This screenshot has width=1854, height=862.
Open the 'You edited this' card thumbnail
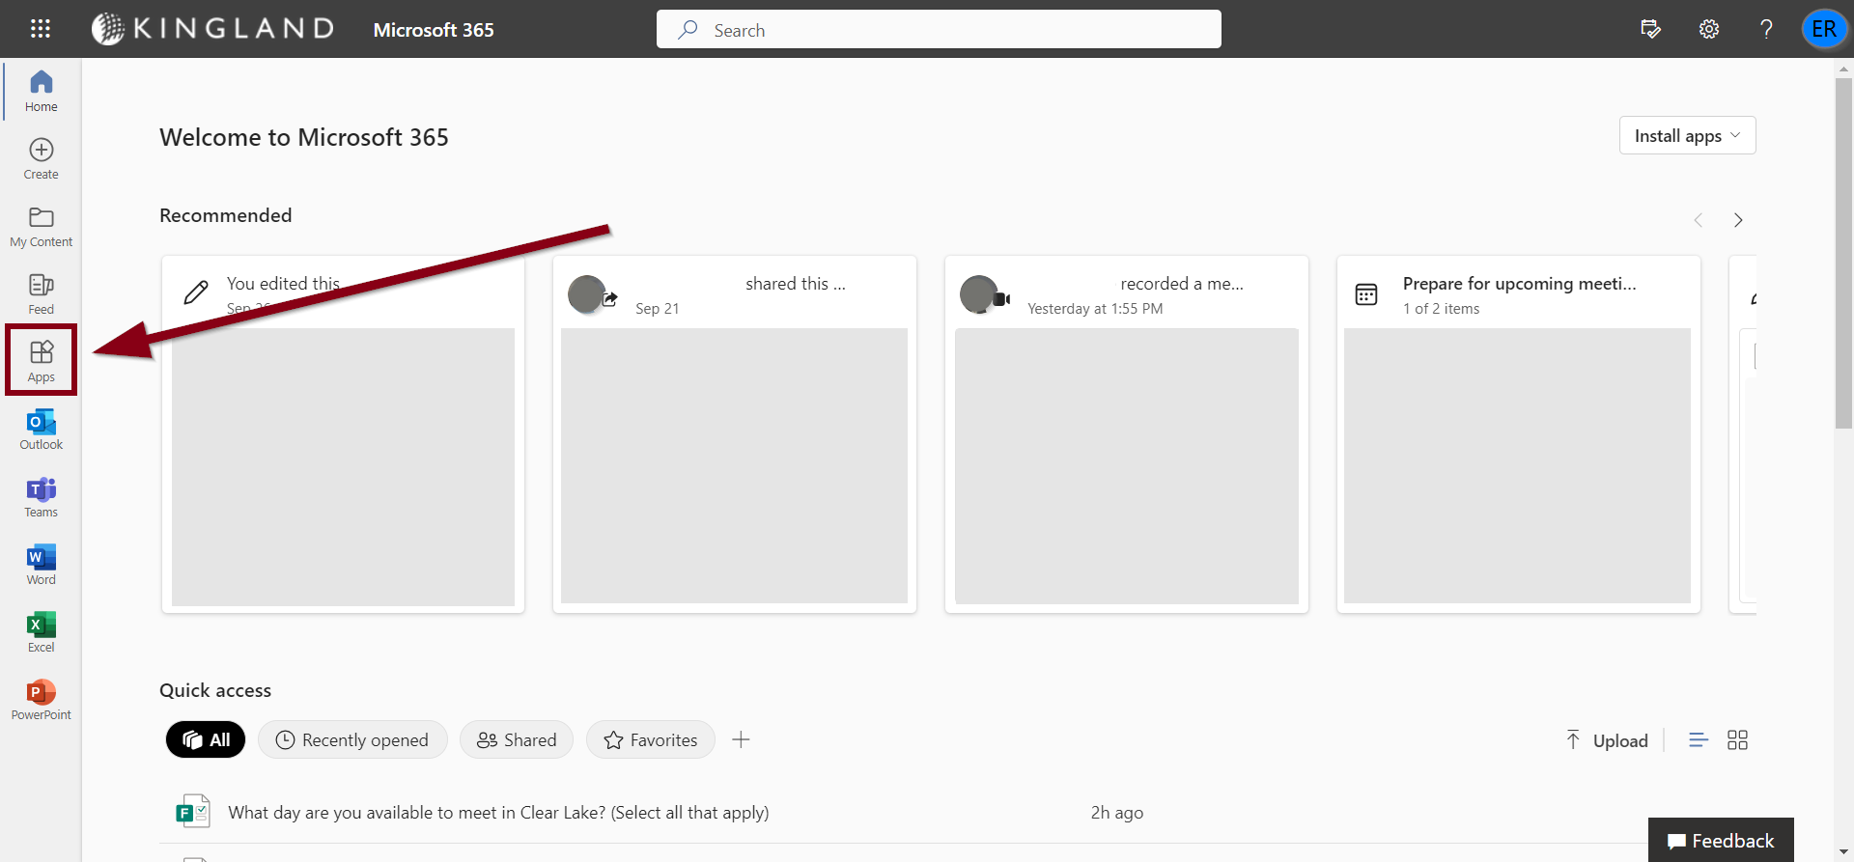343,467
